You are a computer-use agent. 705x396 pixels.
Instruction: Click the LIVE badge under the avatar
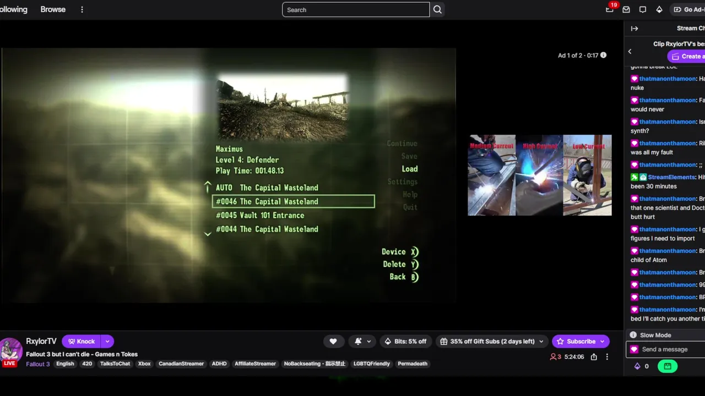click(9, 364)
